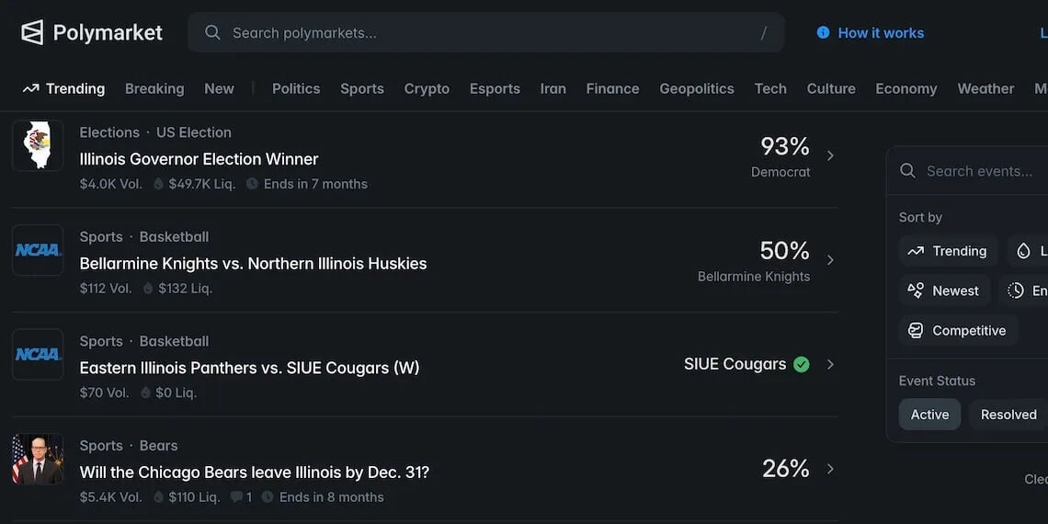Click the How it works info icon

[x=823, y=33]
